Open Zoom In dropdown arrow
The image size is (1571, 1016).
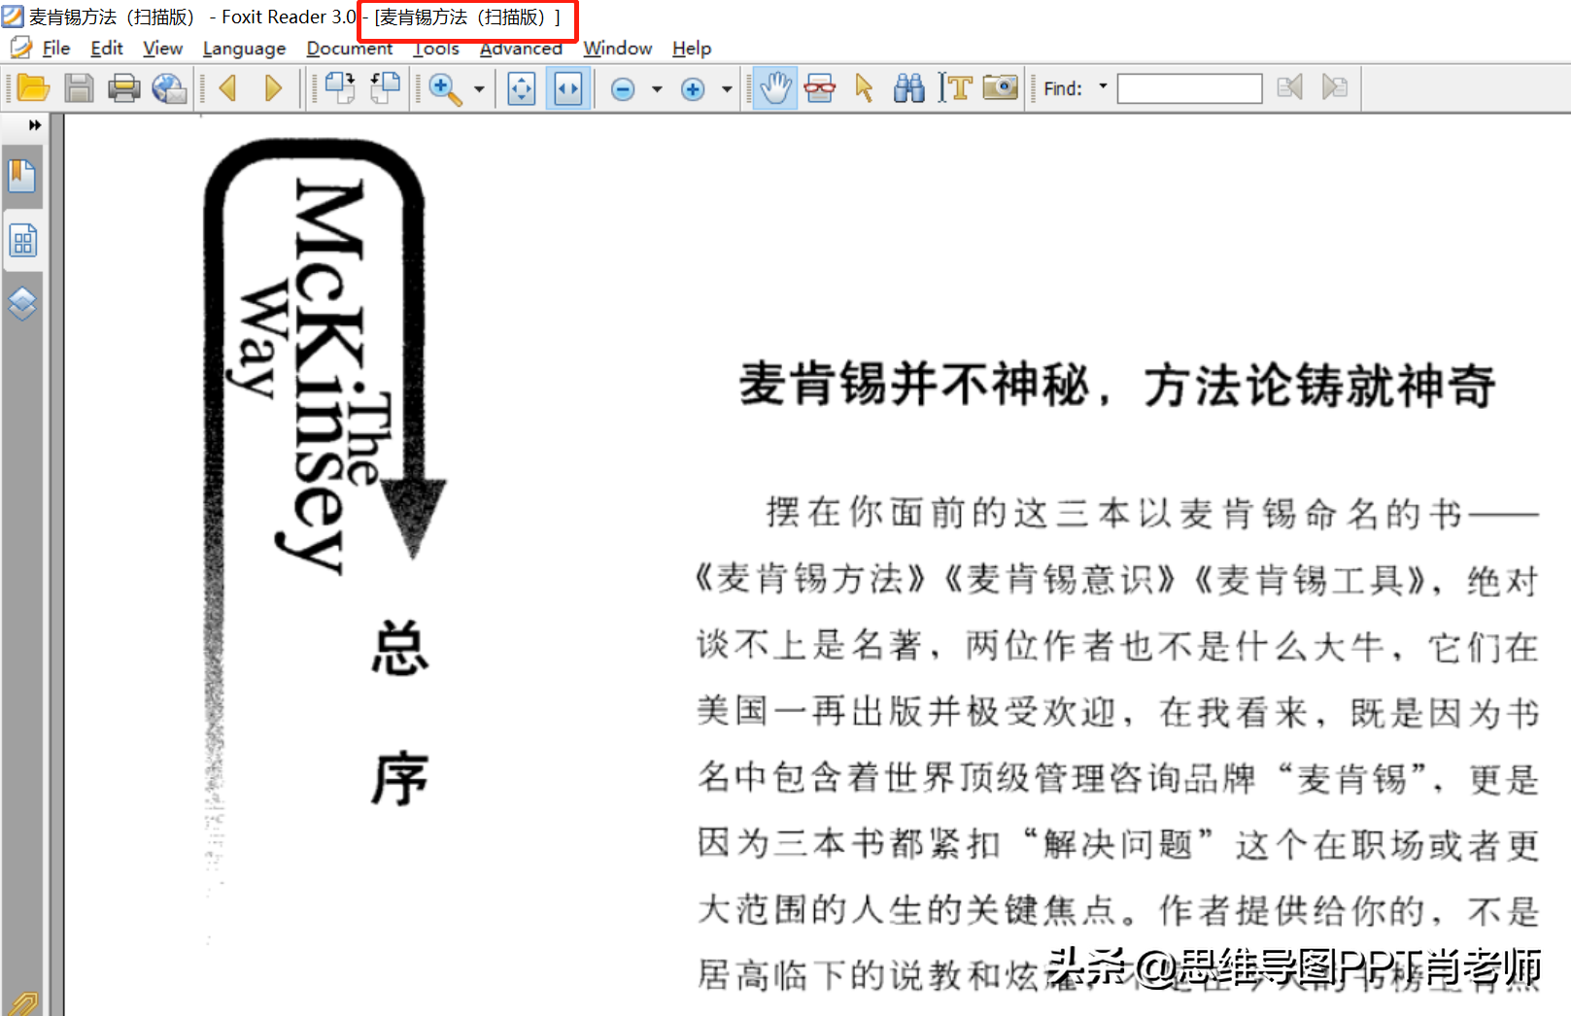click(727, 89)
